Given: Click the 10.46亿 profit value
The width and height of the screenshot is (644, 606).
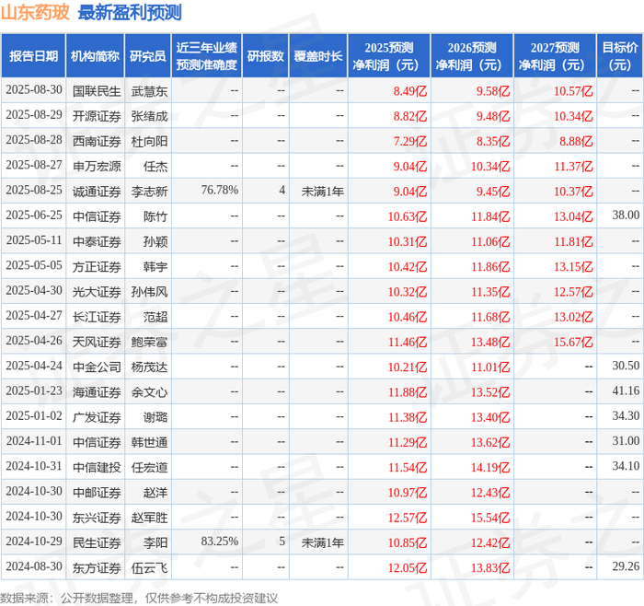Looking at the screenshot, I should 408,317.
